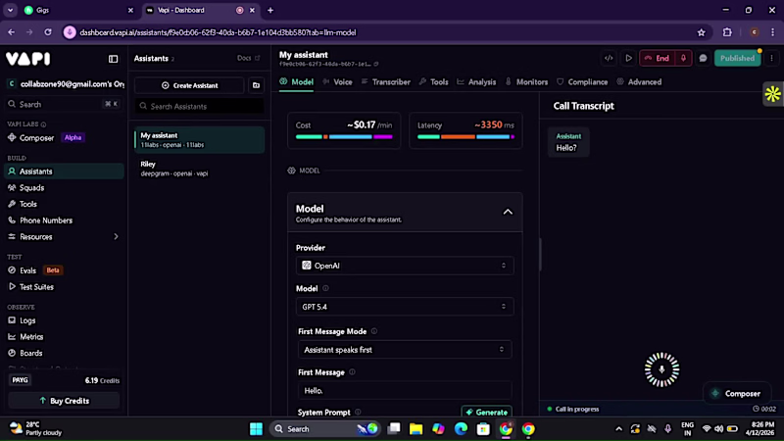Viewport: 784px width, 441px height.
Task: Switch to the Model tab
Action: tap(297, 81)
